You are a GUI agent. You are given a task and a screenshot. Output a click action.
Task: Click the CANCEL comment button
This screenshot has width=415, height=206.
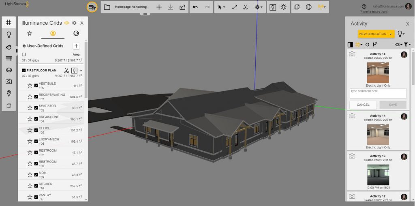pyautogui.click(x=363, y=105)
